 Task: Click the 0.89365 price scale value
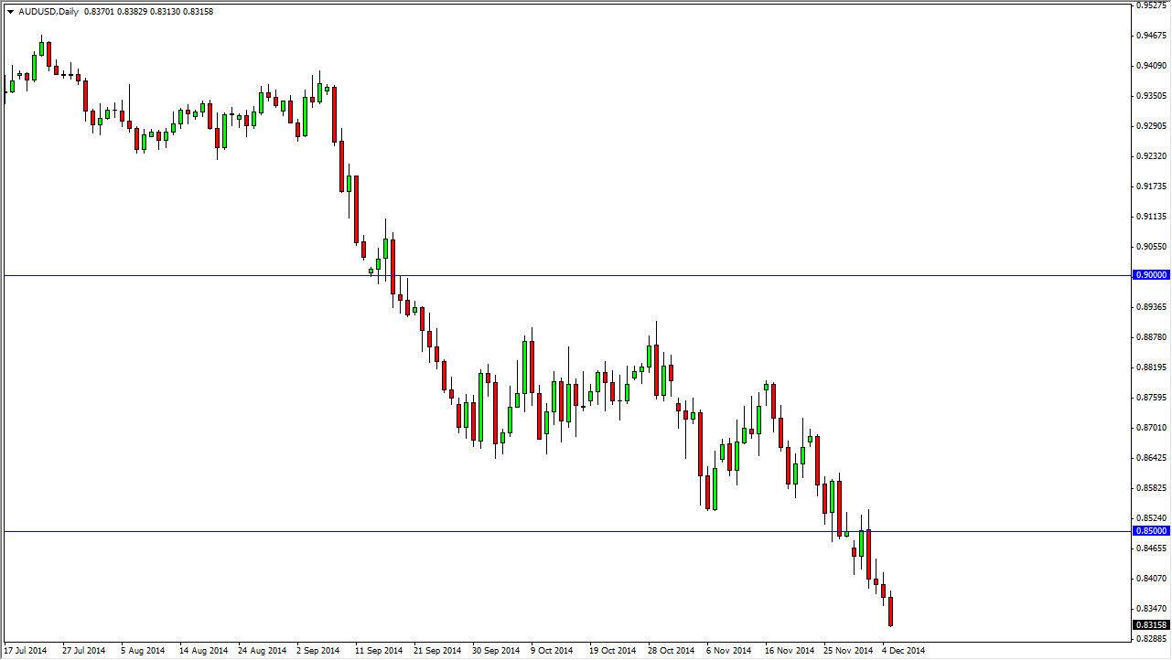(1149, 309)
